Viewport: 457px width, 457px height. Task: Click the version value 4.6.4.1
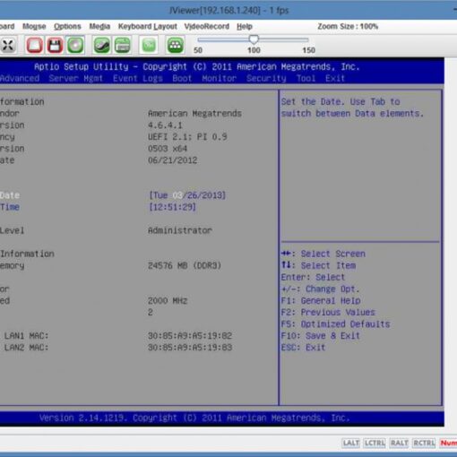tap(165, 125)
